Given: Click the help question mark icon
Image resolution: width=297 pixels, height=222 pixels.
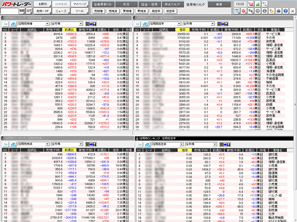Looking at the screenshot, I should click(x=285, y=11).
